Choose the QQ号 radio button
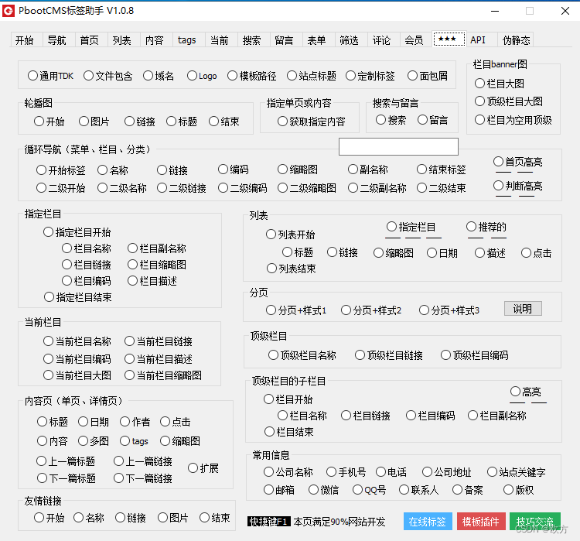This screenshot has height=541, width=580. [x=369, y=490]
